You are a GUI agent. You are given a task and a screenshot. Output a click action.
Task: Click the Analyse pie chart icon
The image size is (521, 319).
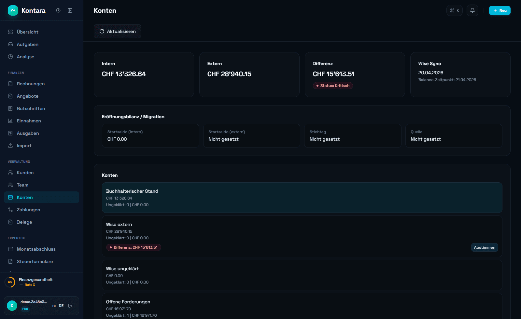coord(10,57)
